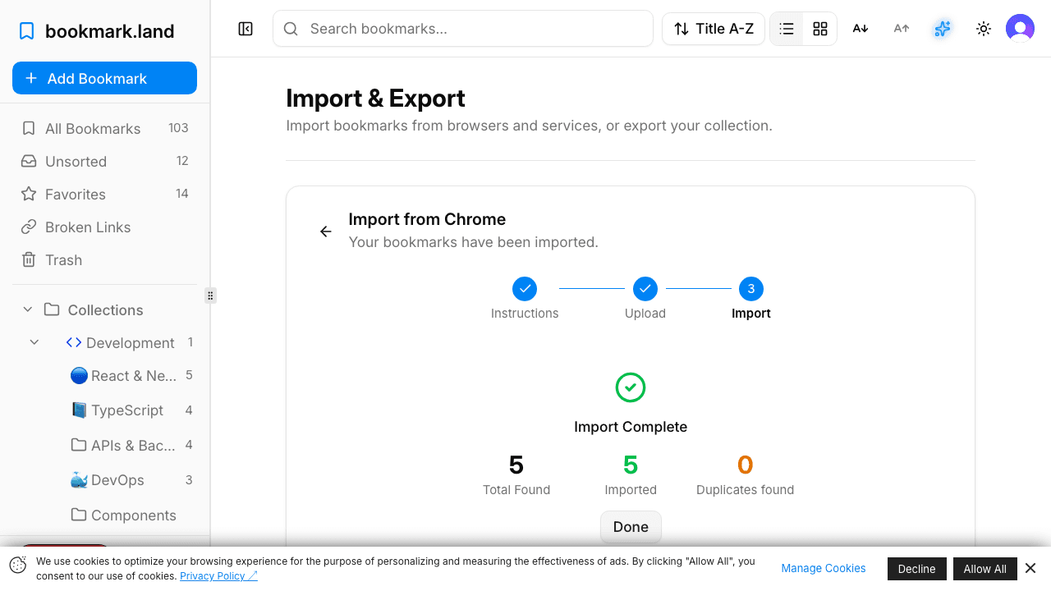The image size is (1051, 591).
Task: Switch to list view
Action: (787, 29)
